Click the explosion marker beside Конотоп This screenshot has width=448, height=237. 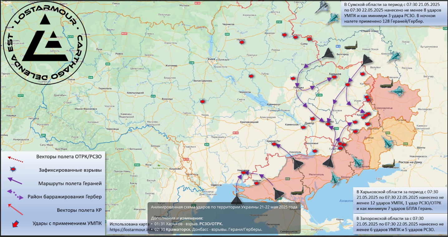284,35
